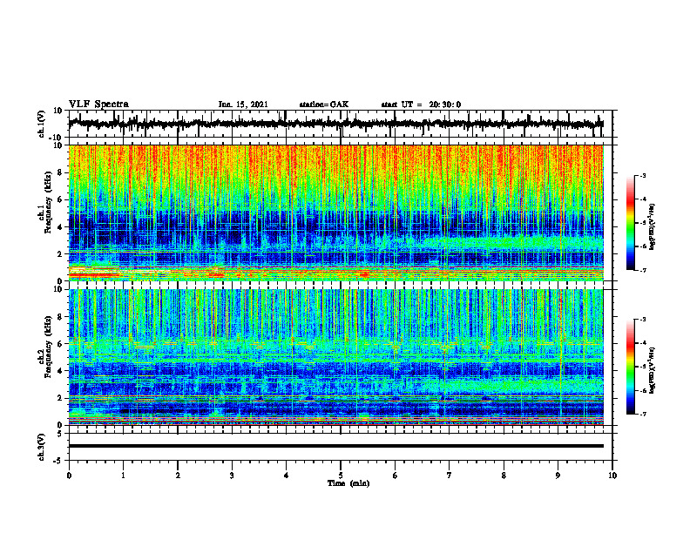Click the ch.2 color scale bar
Screen dimensions: 690x533
point(630,367)
